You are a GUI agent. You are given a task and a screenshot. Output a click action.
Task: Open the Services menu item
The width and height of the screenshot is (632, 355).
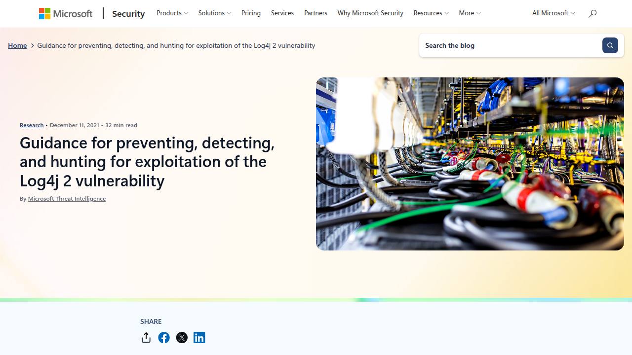pyautogui.click(x=282, y=13)
